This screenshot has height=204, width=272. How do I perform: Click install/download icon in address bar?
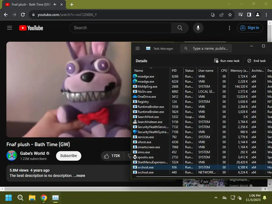click(x=213, y=15)
